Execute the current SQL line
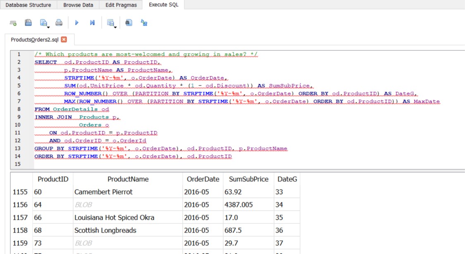Screen dimensions: 465x254 92,22
